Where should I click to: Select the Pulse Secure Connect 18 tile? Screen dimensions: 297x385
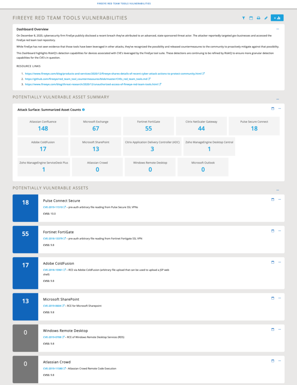click(x=254, y=126)
